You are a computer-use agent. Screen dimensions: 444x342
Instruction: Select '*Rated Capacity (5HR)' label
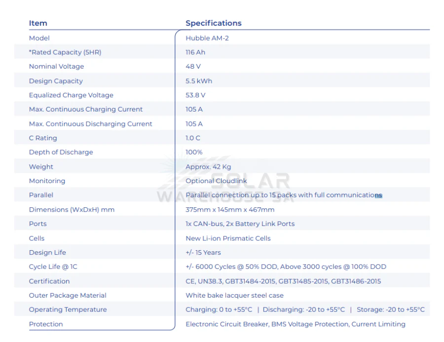pos(65,52)
